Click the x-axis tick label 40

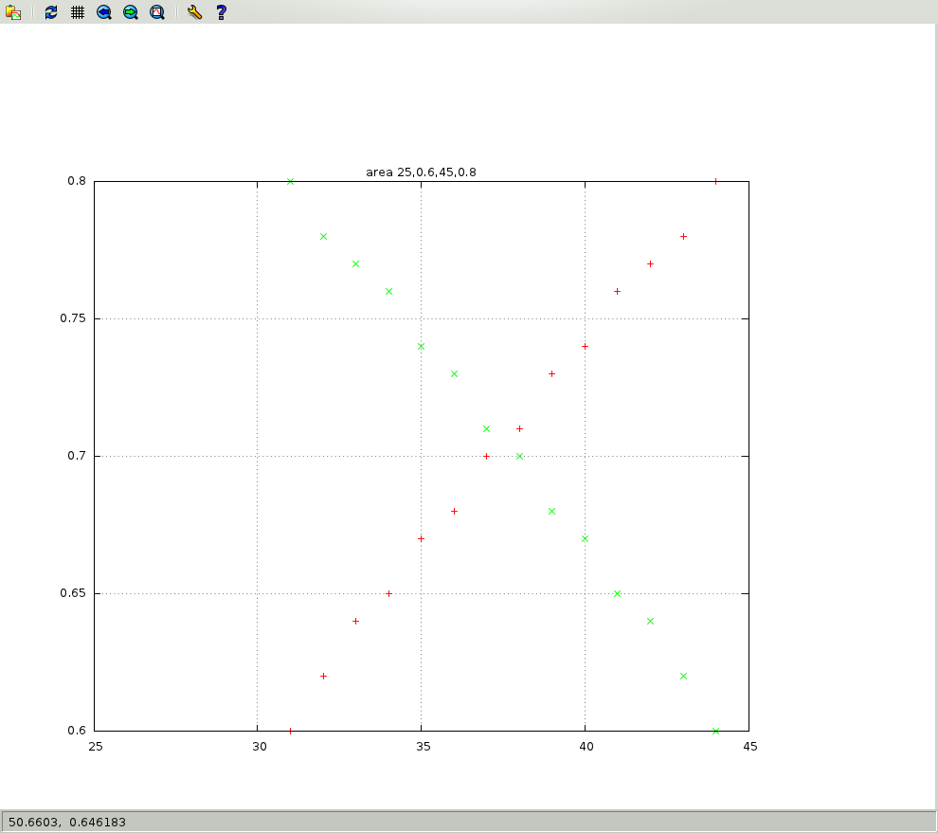point(586,746)
